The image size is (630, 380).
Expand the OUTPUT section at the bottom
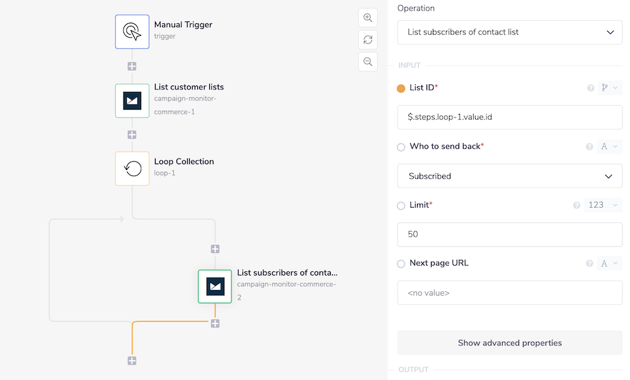(x=413, y=369)
